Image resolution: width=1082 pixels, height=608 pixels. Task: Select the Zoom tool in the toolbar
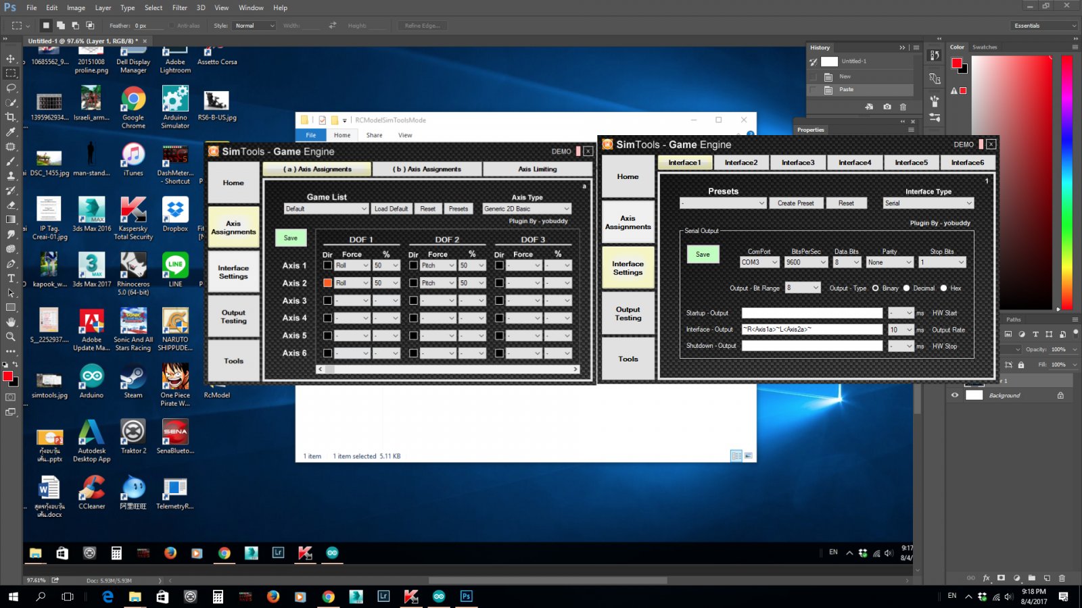(x=11, y=336)
